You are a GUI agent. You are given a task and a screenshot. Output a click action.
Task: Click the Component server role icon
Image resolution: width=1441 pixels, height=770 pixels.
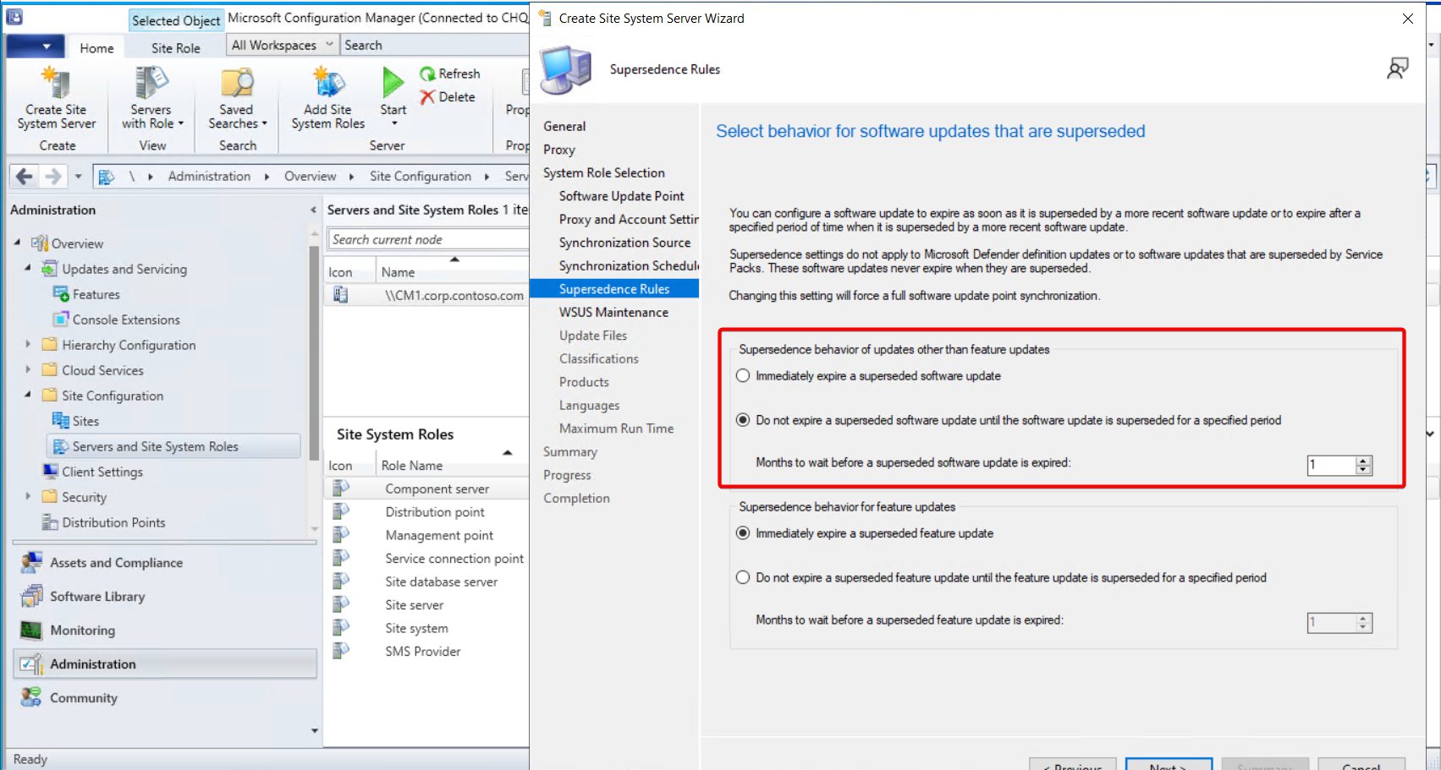(341, 488)
